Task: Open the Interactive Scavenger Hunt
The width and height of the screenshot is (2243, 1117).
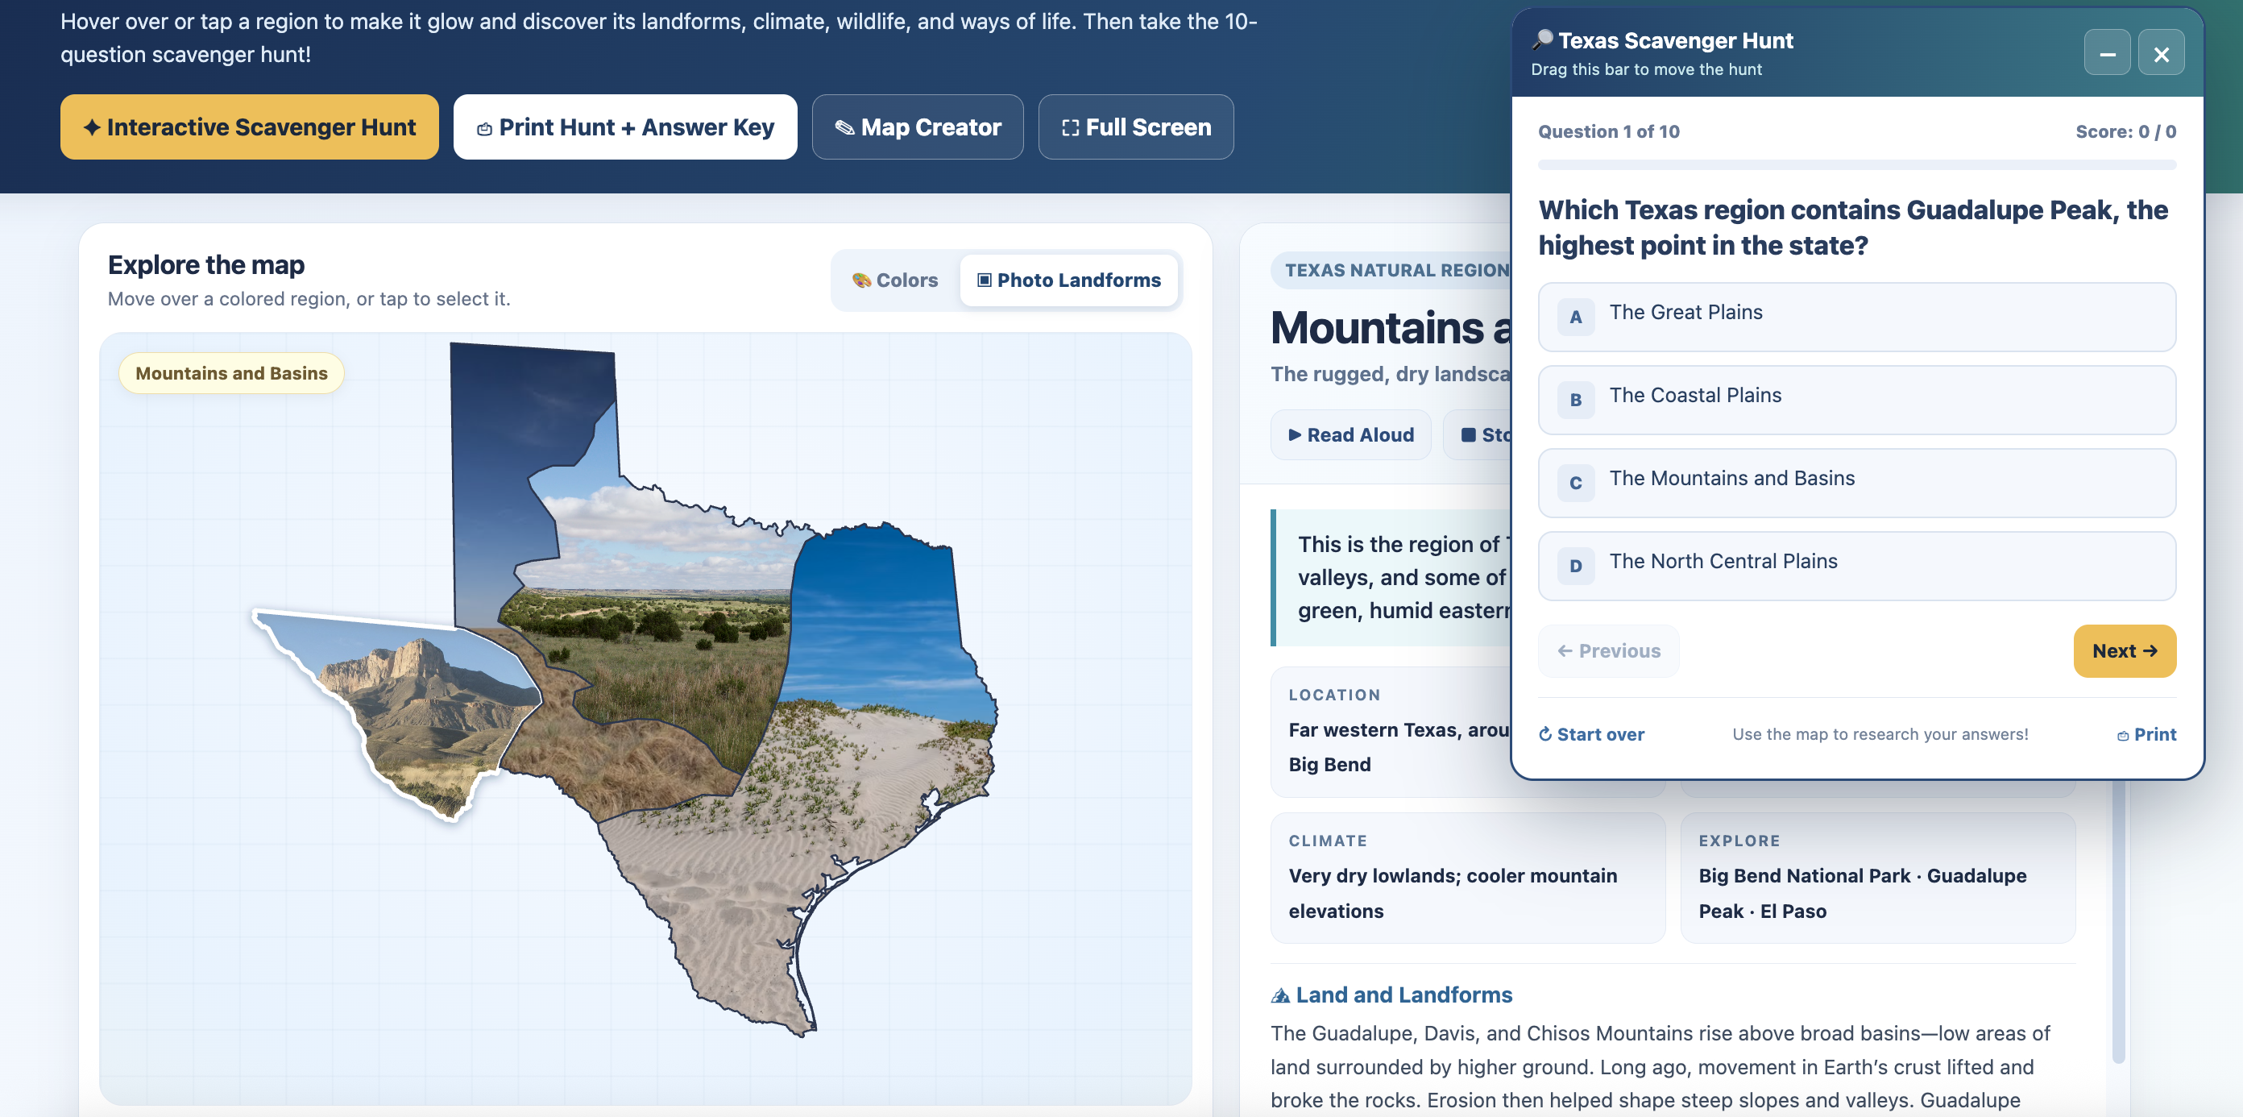Action: tap(249, 127)
